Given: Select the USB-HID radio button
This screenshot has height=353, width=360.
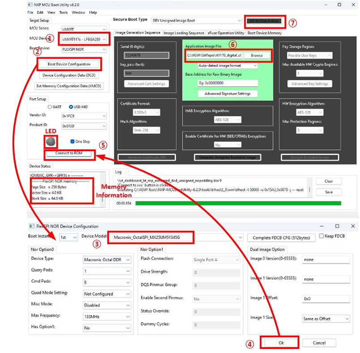Looking at the screenshot, I should tap(71, 107).
